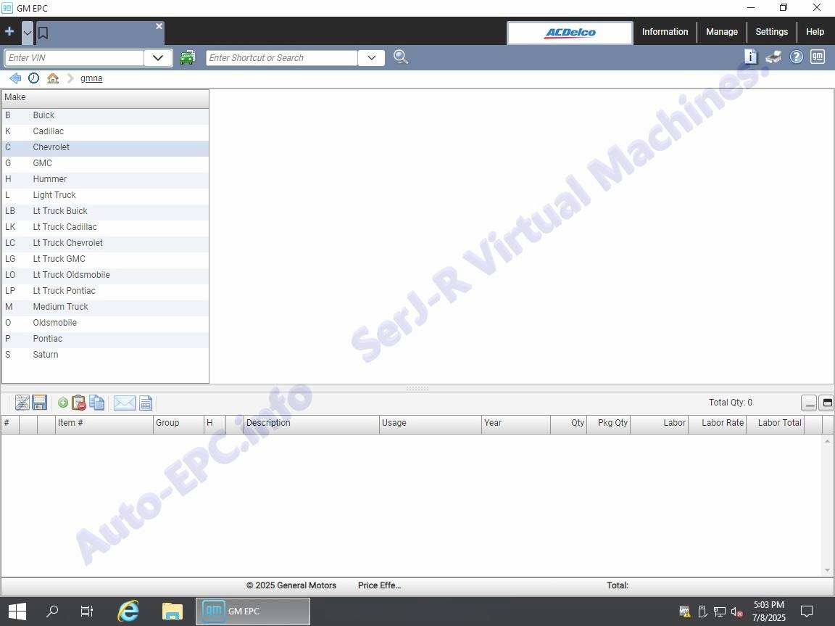Click the blue back arrow
The width and height of the screenshot is (835, 626).
15,78
